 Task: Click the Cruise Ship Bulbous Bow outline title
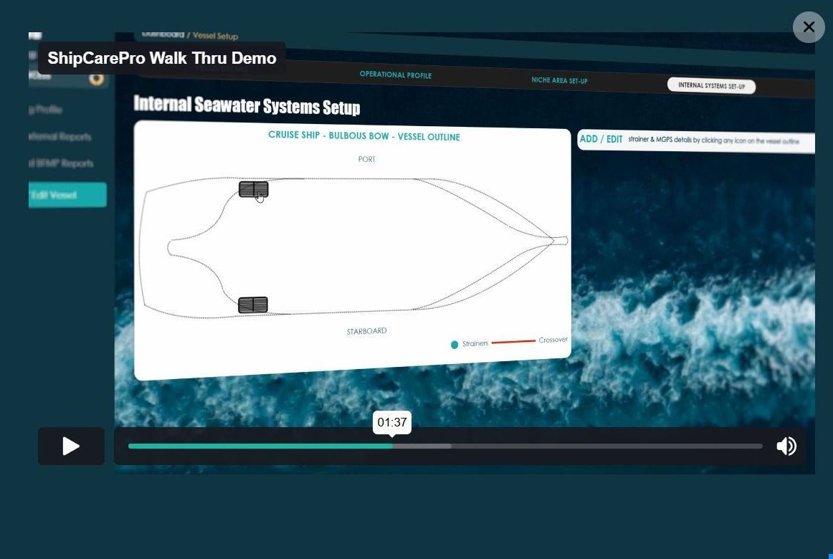coord(364,136)
